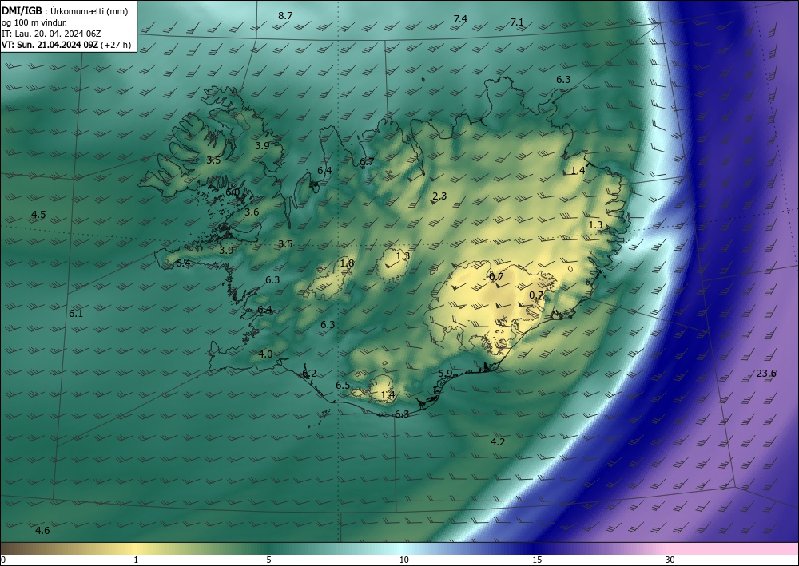Click the 0 tick label on color scale

[3, 560]
